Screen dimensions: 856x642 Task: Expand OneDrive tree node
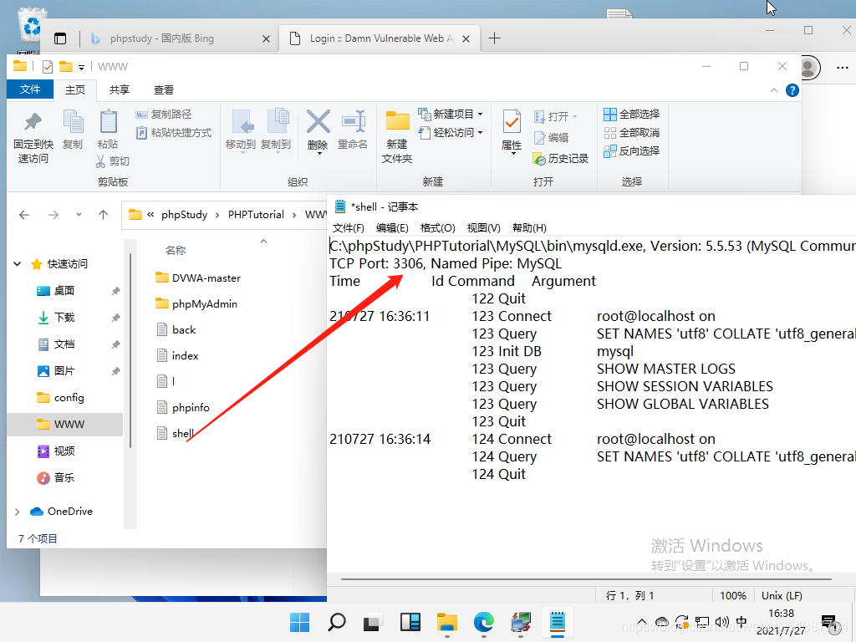point(18,512)
